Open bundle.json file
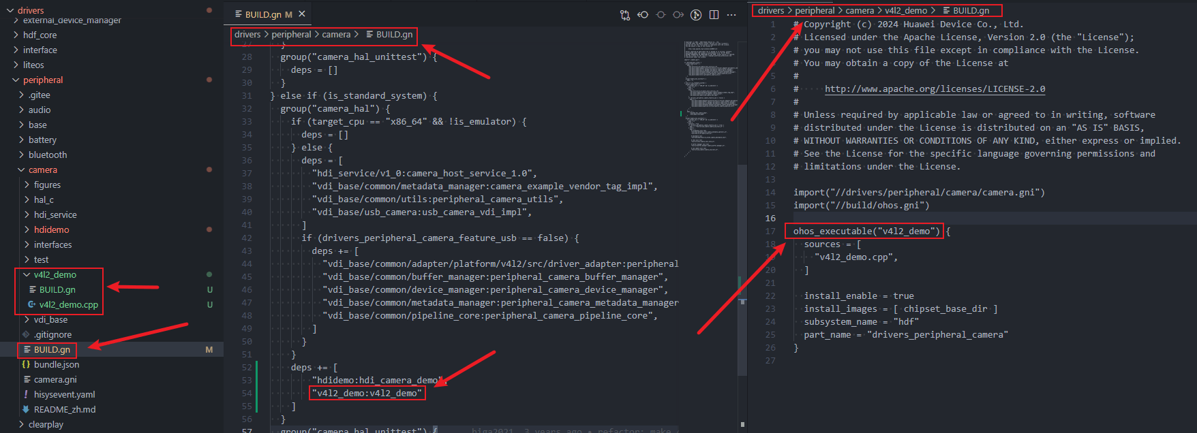This screenshot has height=433, width=1197. pyautogui.click(x=57, y=364)
